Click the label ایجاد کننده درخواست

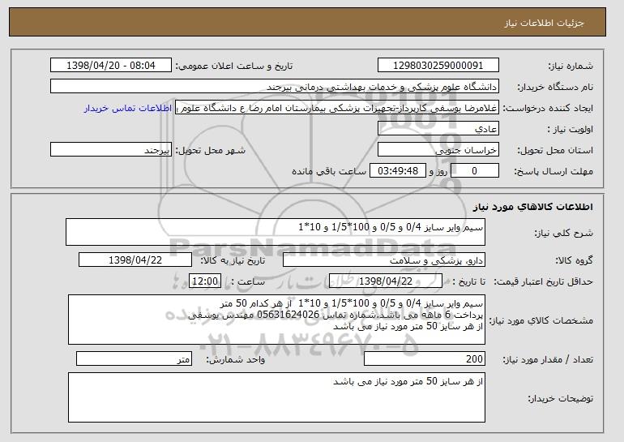coord(548,109)
